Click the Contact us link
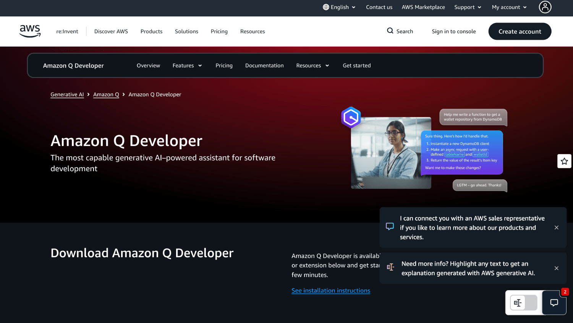This screenshot has height=323, width=573. [x=379, y=7]
